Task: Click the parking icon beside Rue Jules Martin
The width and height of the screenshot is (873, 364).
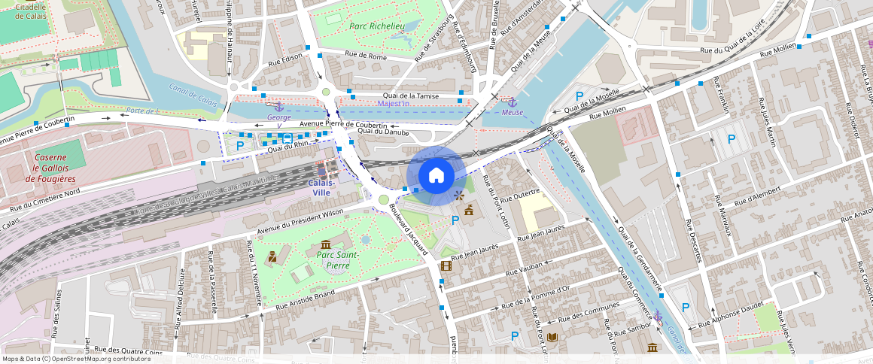Action: [731, 138]
